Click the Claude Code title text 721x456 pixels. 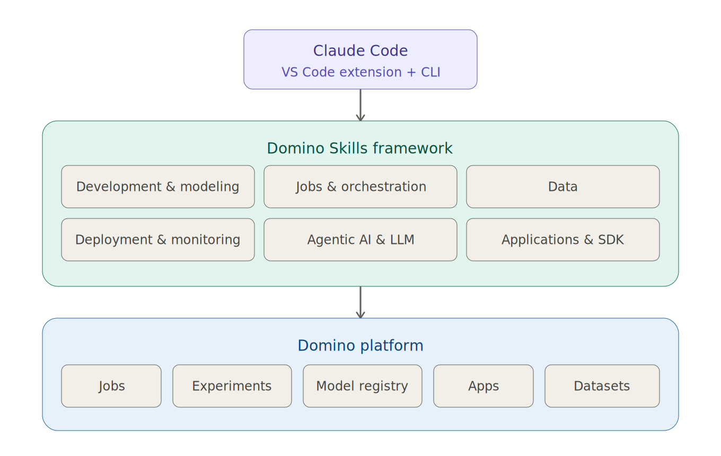click(360, 50)
